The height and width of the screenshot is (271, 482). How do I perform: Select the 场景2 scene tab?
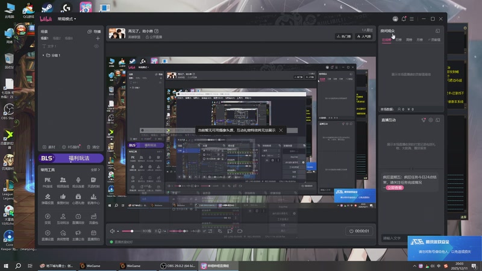coord(57,38)
